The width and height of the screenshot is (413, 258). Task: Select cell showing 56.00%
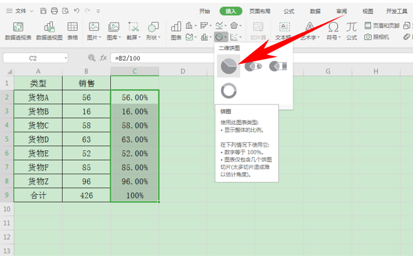[135, 97]
